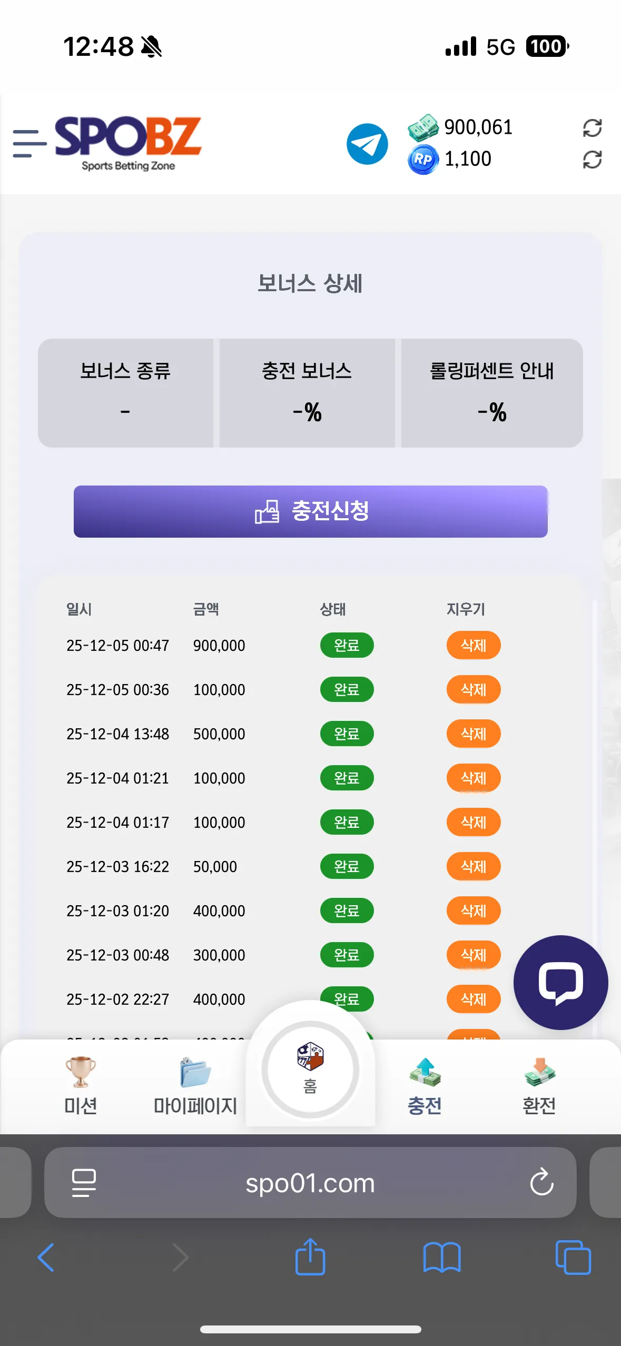
Task: Click the 충전신청 button
Action: pyautogui.click(x=311, y=511)
